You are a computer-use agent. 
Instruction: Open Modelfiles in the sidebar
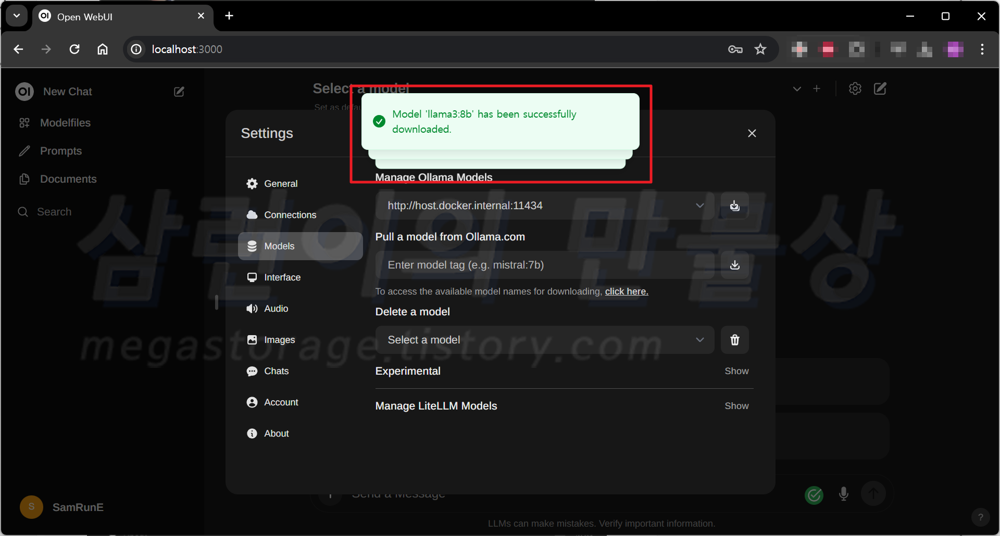click(x=65, y=123)
